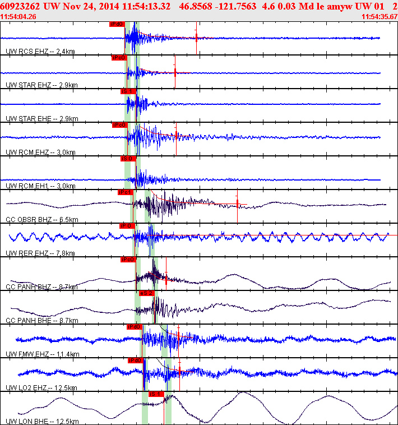The image size is (398, 425).
Task: Select iPc0 pick flag on PANH BHZ
Action: click(x=128, y=260)
